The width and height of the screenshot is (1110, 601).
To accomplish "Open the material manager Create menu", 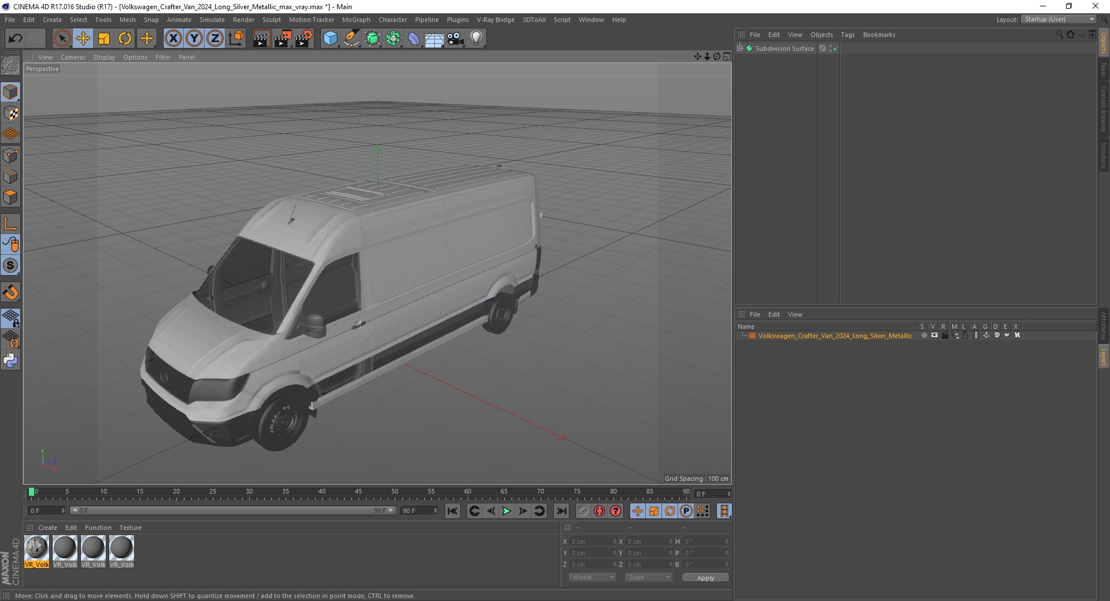I will (47, 528).
